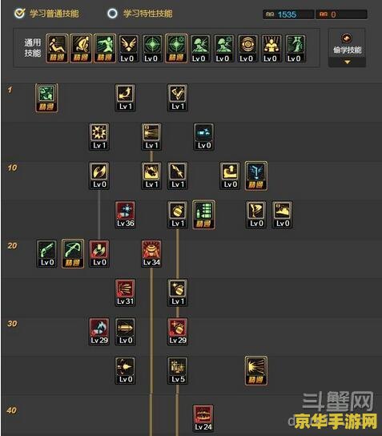Click the Lv 34 red skill icon

[x=151, y=253]
